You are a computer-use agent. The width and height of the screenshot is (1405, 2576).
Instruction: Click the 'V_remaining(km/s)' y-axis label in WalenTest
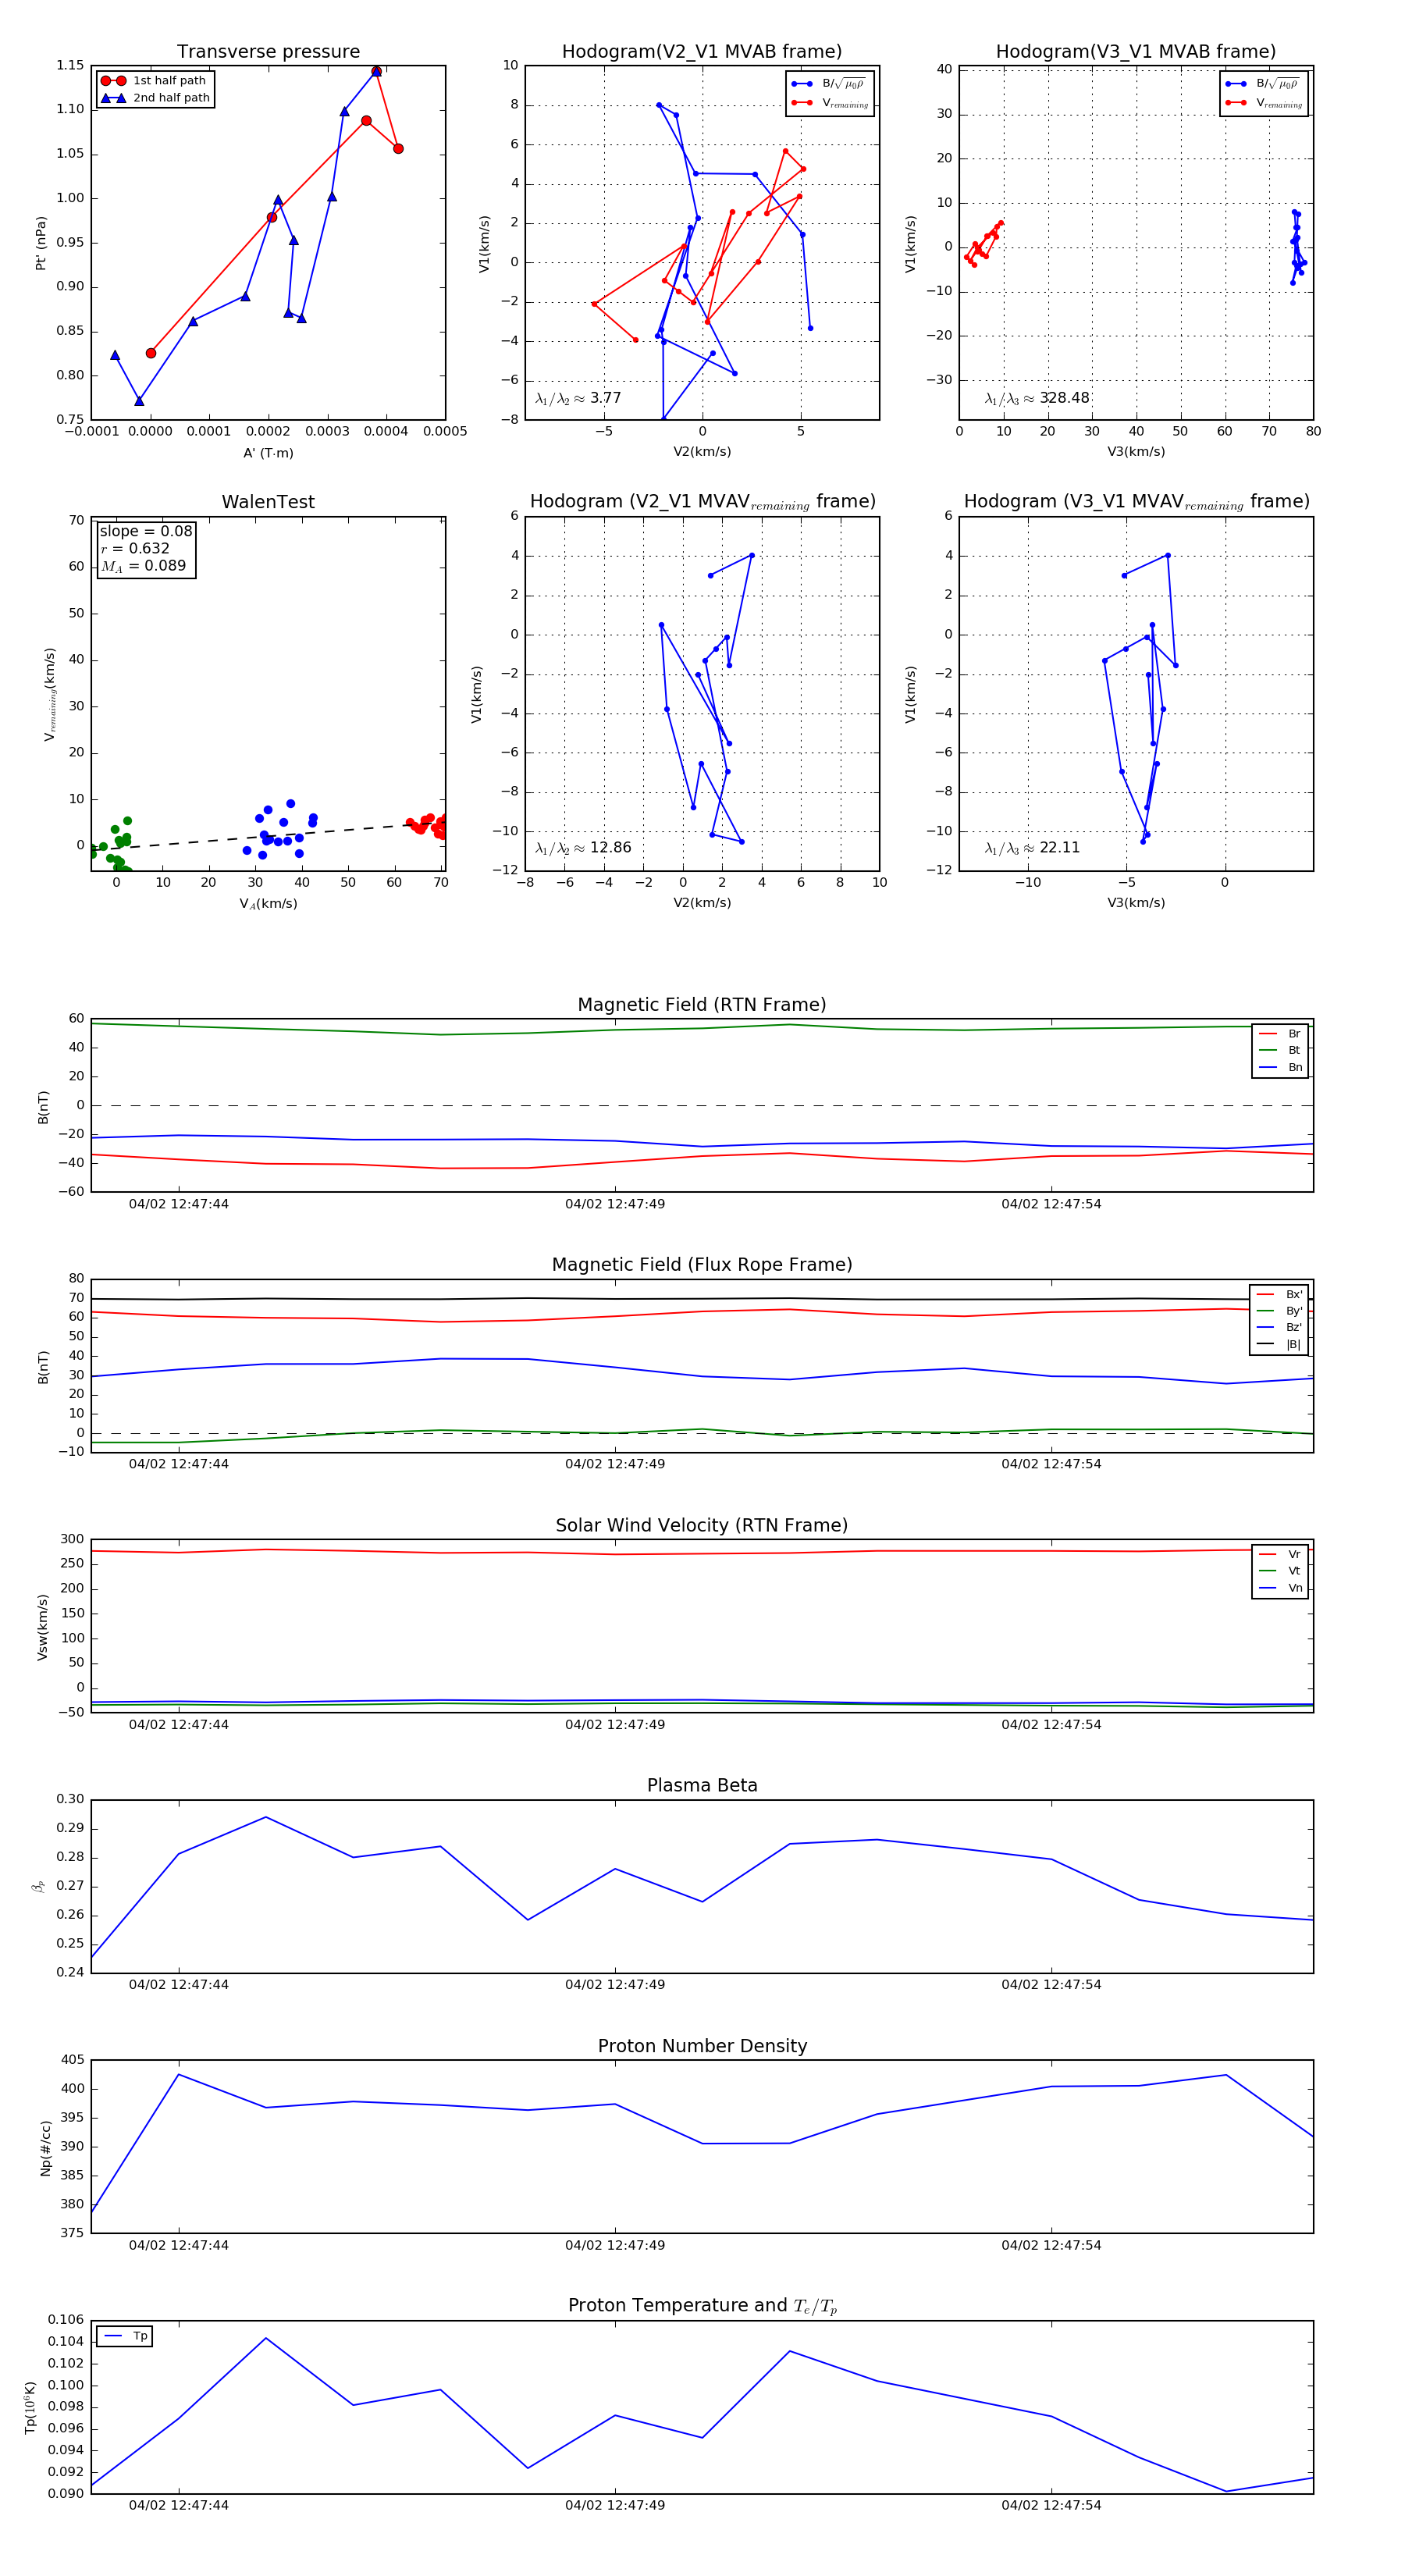pyautogui.click(x=49, y=694)
